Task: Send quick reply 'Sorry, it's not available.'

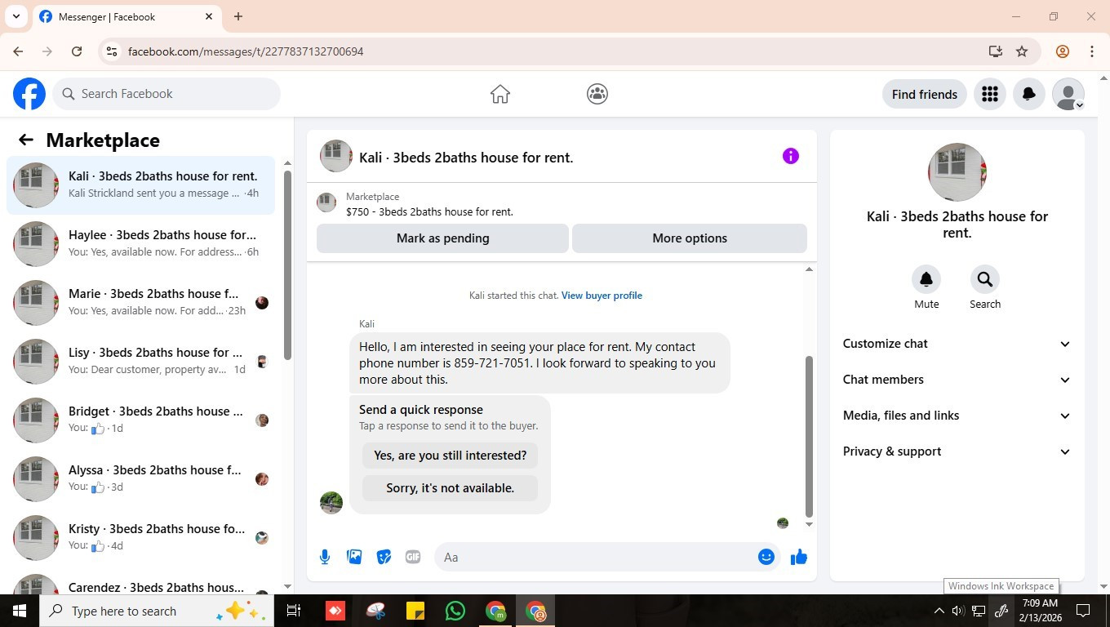Action: pyautogui.click(x=451, y=488)
